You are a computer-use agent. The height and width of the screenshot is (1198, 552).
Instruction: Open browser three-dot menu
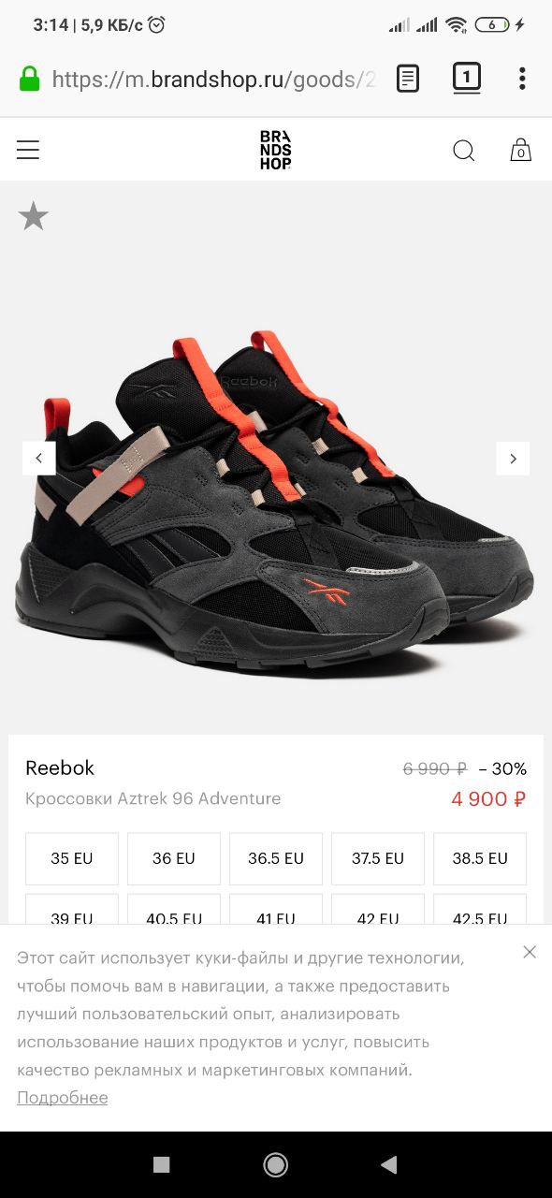pos(522,79)
